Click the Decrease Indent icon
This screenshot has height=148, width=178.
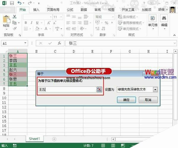point(68,29)
